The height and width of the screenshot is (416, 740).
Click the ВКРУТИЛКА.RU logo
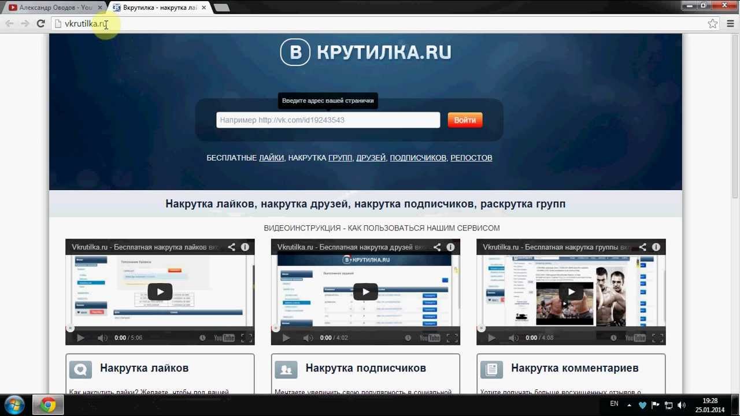[365, 52]
